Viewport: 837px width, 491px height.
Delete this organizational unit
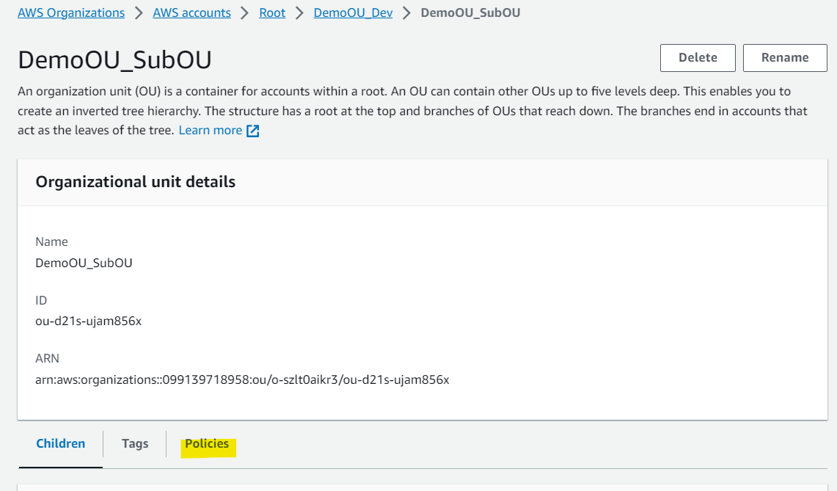click(x=698, y=58)
